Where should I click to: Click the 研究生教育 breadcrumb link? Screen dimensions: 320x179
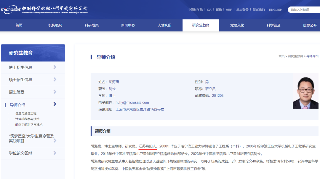pyautogui.click(x=295, y=56)
